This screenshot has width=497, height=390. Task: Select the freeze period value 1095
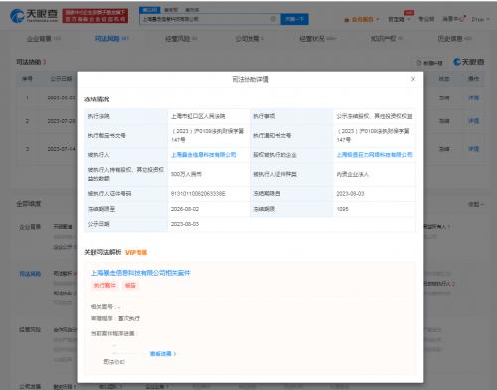pyautogui.click(x=342, y=209)
